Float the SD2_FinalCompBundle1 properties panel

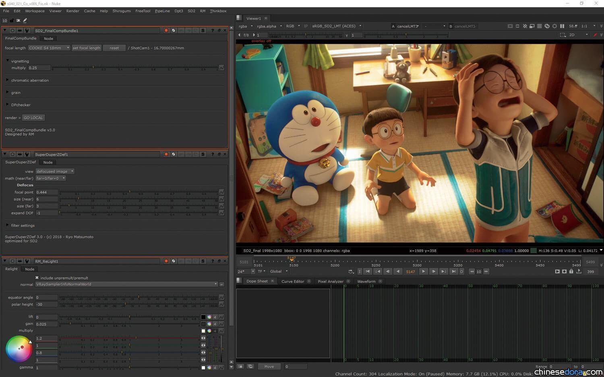pyautogui.click(x=219, y=31)
